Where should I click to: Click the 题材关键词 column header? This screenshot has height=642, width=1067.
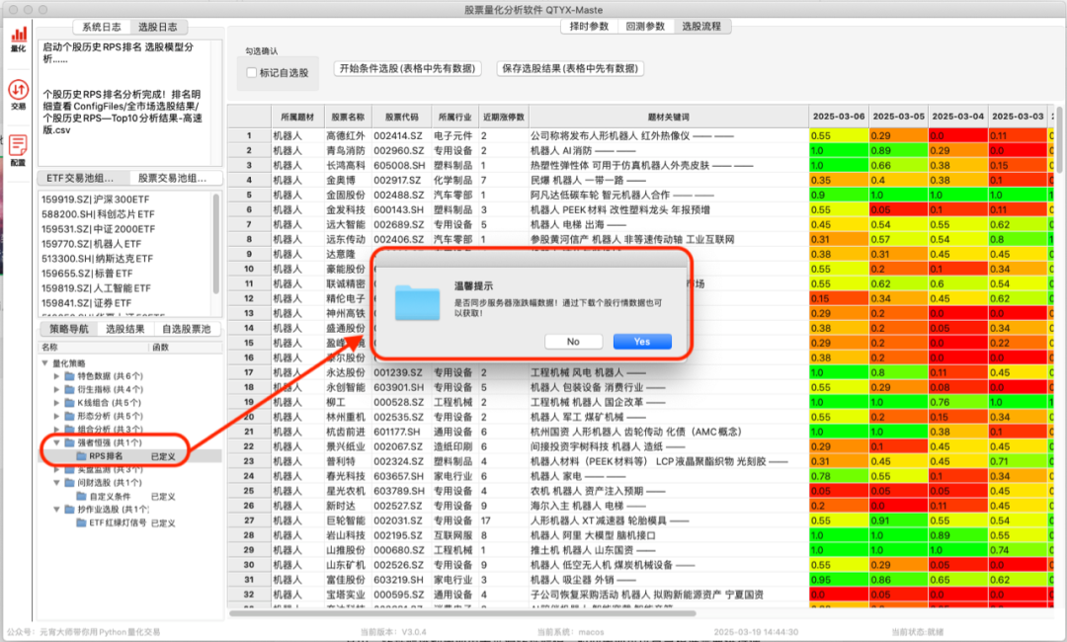[x=668, y=117]
